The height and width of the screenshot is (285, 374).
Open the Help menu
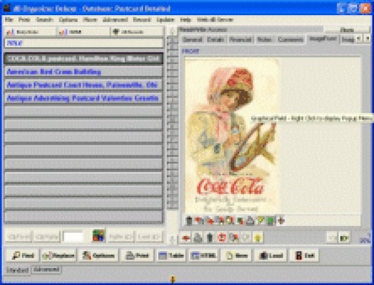point(185,20)
